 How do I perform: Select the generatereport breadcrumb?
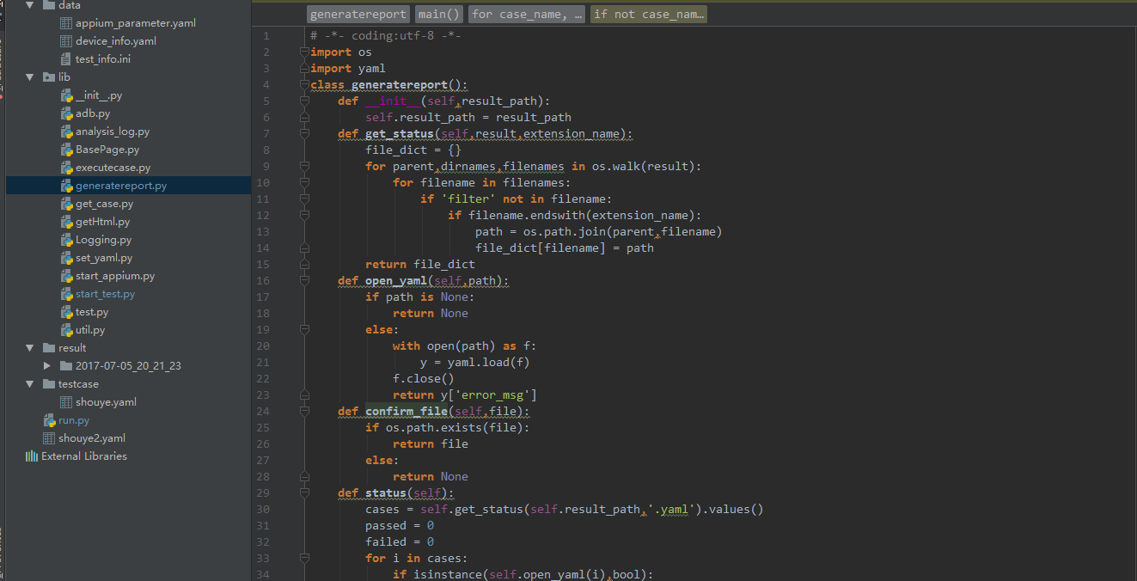[358, 15]
